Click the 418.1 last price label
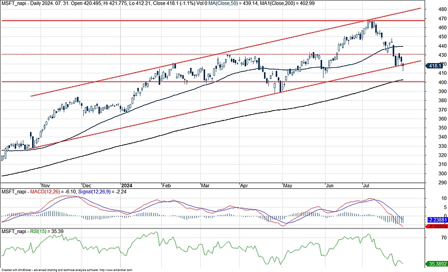 pos(435,66)
